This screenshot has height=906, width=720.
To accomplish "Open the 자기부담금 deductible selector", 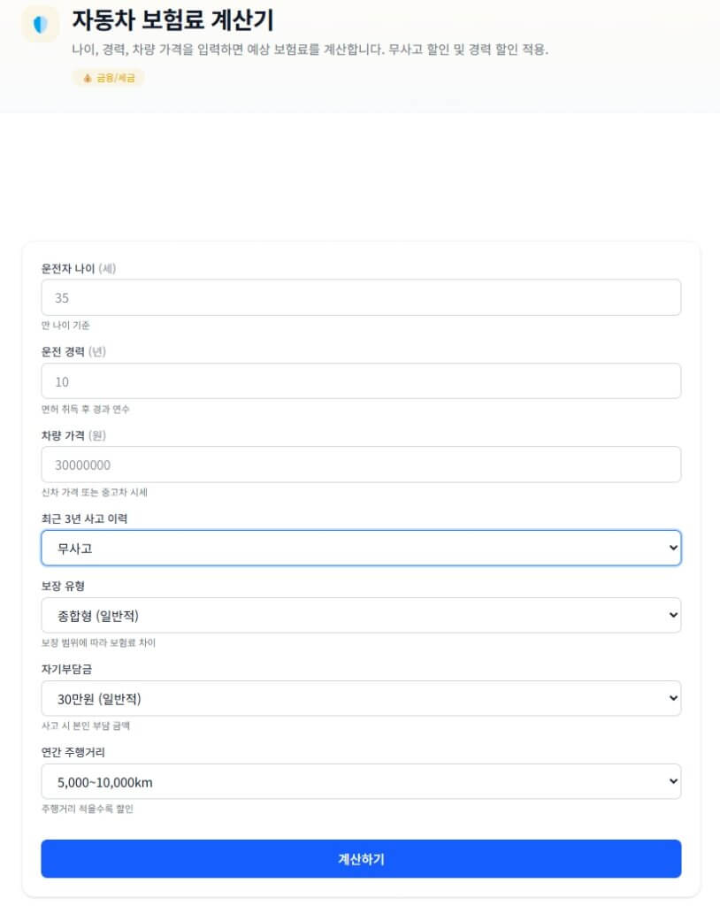I will (360, 698).
